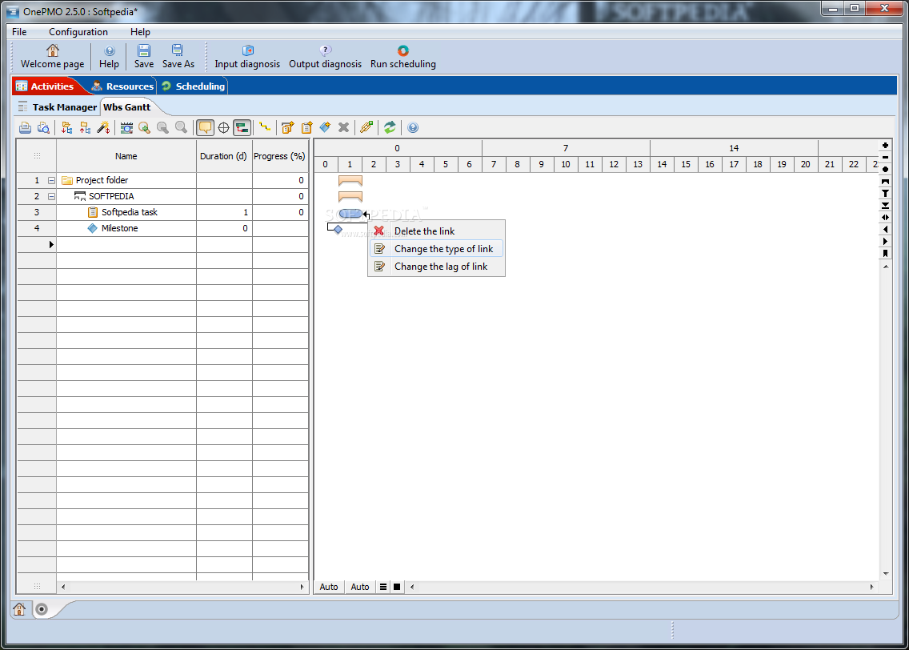This screenshot has height=650, width=909.
Task: Click the zoom-to-timescale ruler icon
Action: [126, 127]
